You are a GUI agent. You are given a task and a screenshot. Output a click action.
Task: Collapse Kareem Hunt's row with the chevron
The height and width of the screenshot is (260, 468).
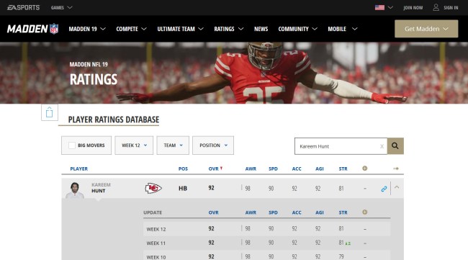[x=397, y=187]
